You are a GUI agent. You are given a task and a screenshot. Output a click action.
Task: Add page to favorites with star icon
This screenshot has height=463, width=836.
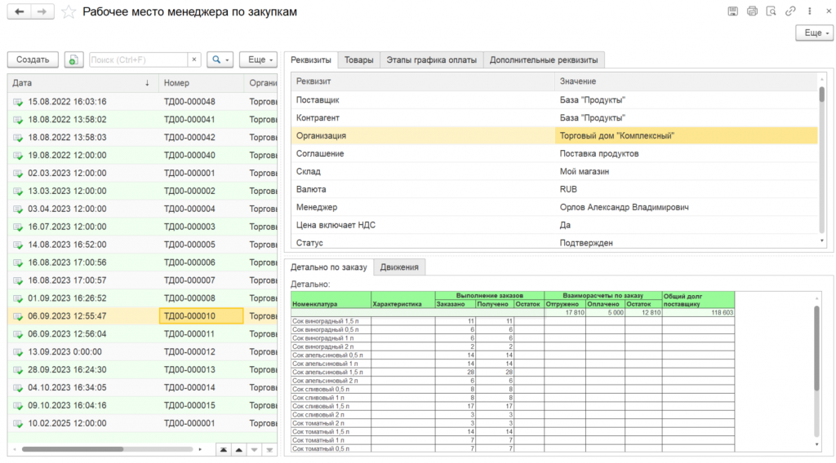(x=69, y=12)
